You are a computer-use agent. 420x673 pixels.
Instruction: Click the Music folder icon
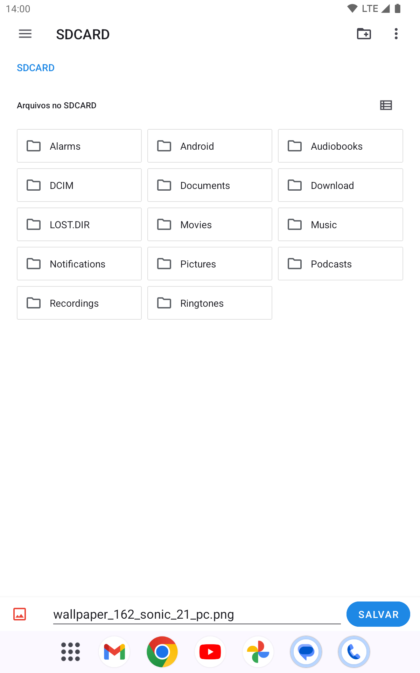coord(295,224)
